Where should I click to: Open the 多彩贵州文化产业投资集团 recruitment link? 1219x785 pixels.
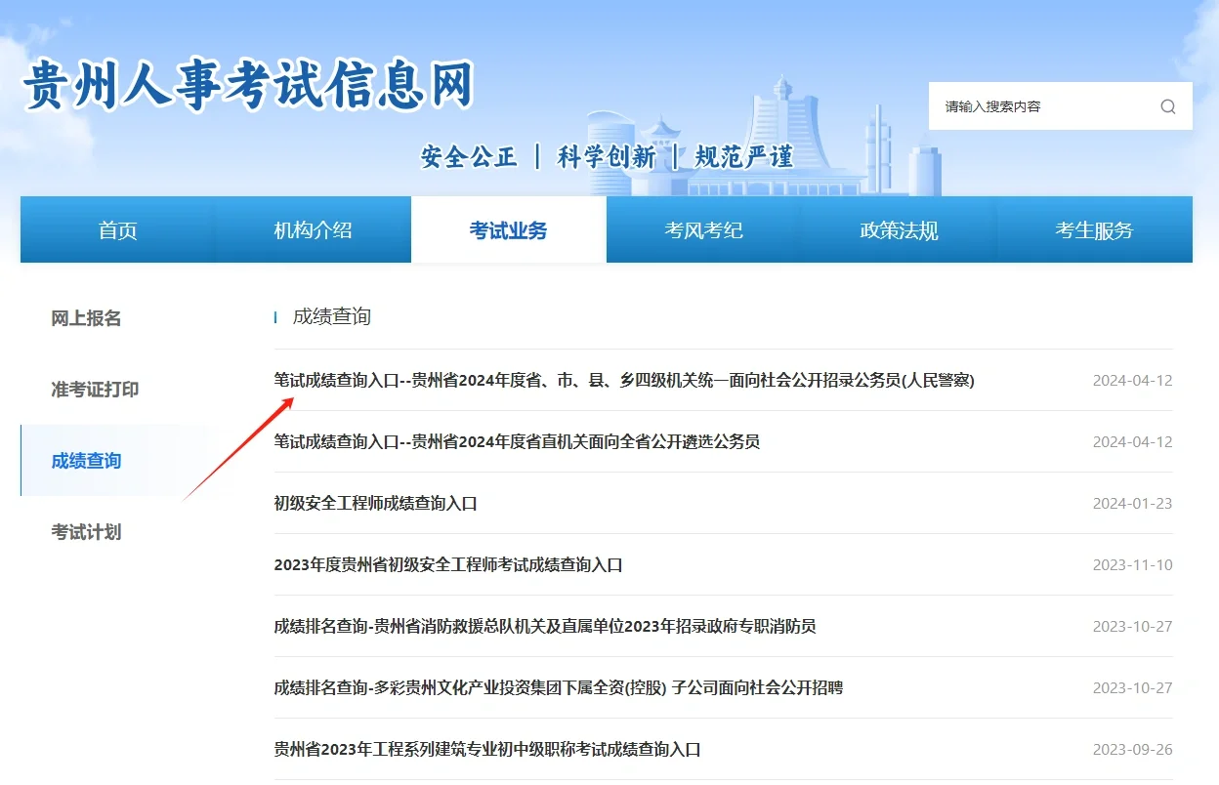click(x=558, y=687)
